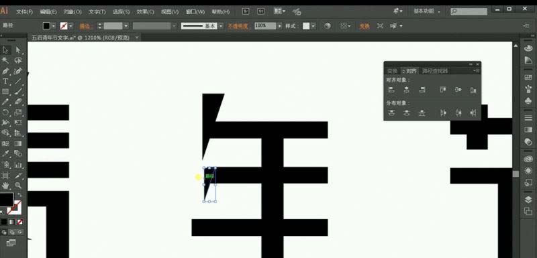537x258 pixels.
Task: Open the 基本功能 workspace switcher
Action: click(427, 11)
